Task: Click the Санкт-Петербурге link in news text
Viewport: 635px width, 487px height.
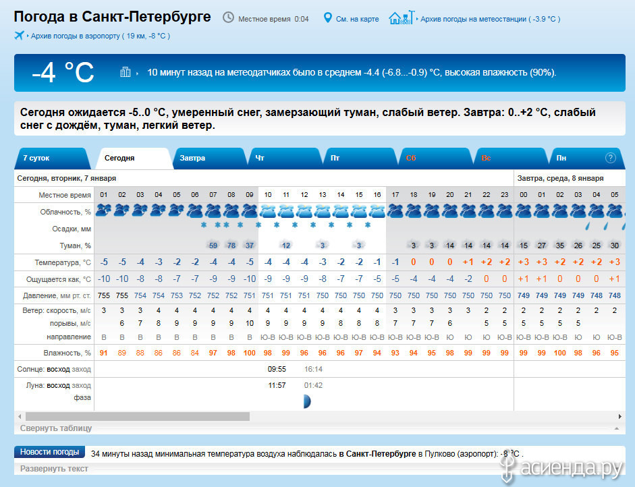Action: pos(377,454)
